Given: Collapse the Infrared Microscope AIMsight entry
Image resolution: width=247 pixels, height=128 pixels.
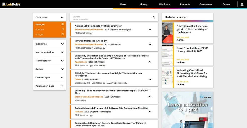Looking at the screenshot, I should (150, 44).
